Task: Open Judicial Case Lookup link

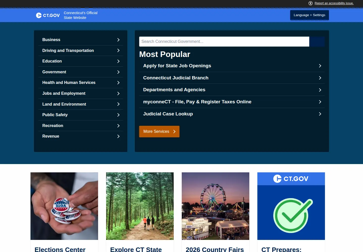Action: tap(232, 114)
